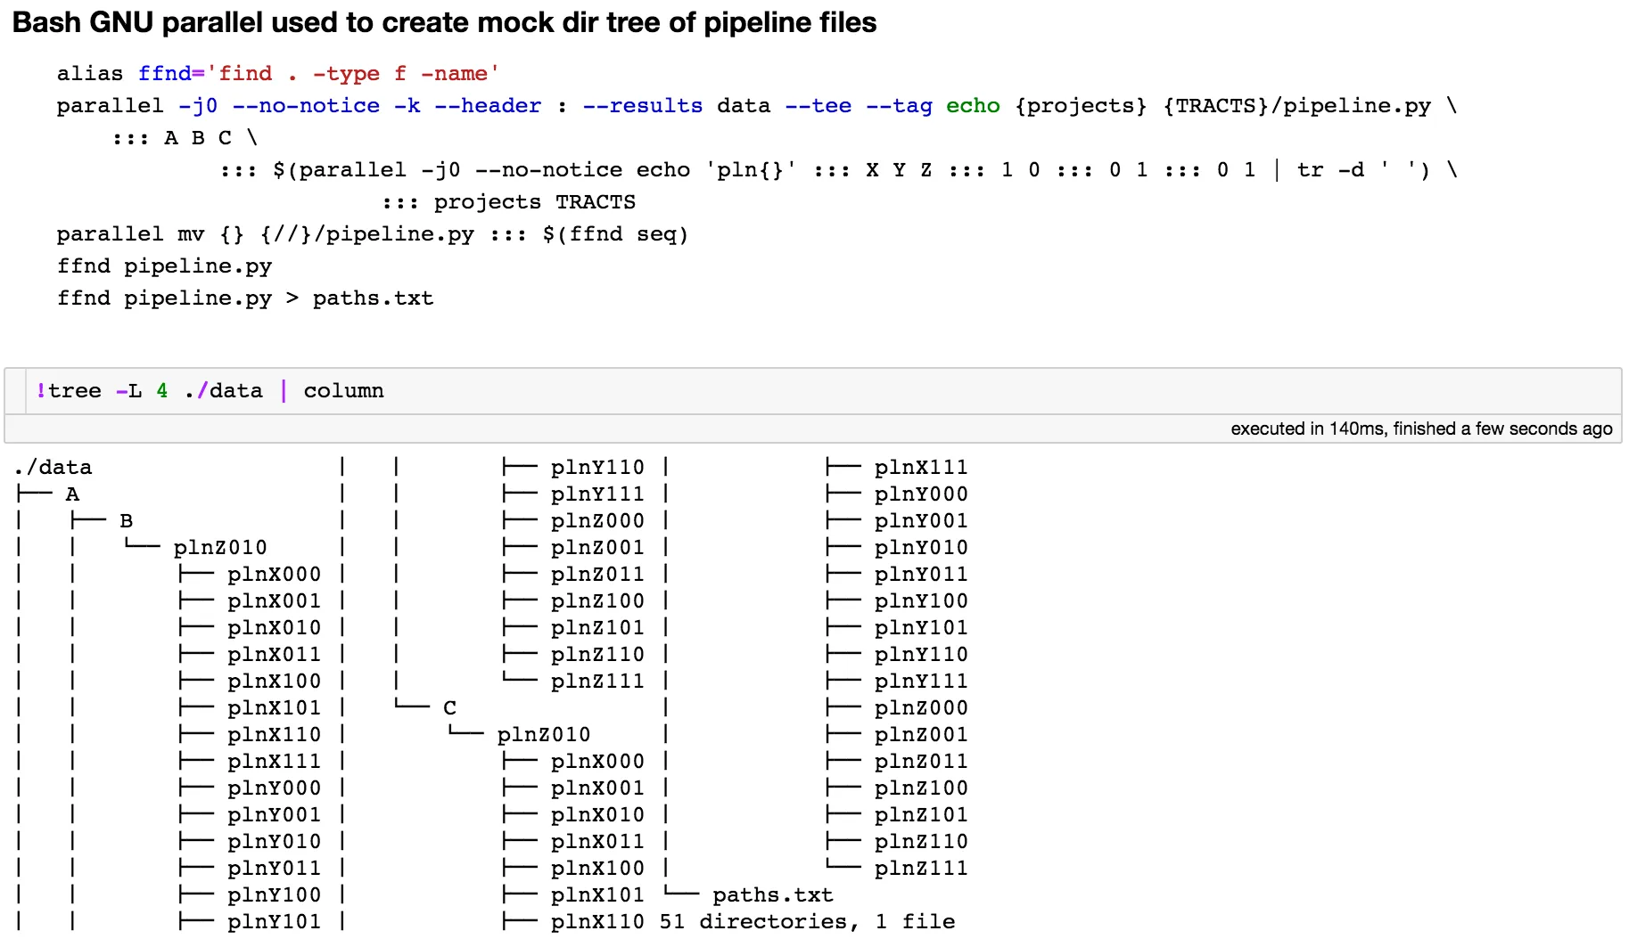The height and width of the screenshot is (939, 1637).
Task: Select plnY101 under directory B
Action: (274, 922)
